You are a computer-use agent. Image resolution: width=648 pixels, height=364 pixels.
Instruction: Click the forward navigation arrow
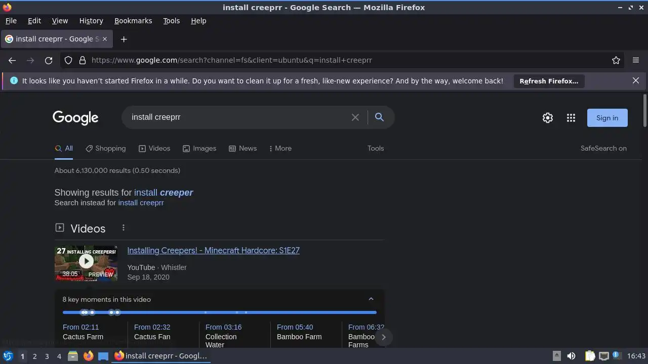click(30, 60)
